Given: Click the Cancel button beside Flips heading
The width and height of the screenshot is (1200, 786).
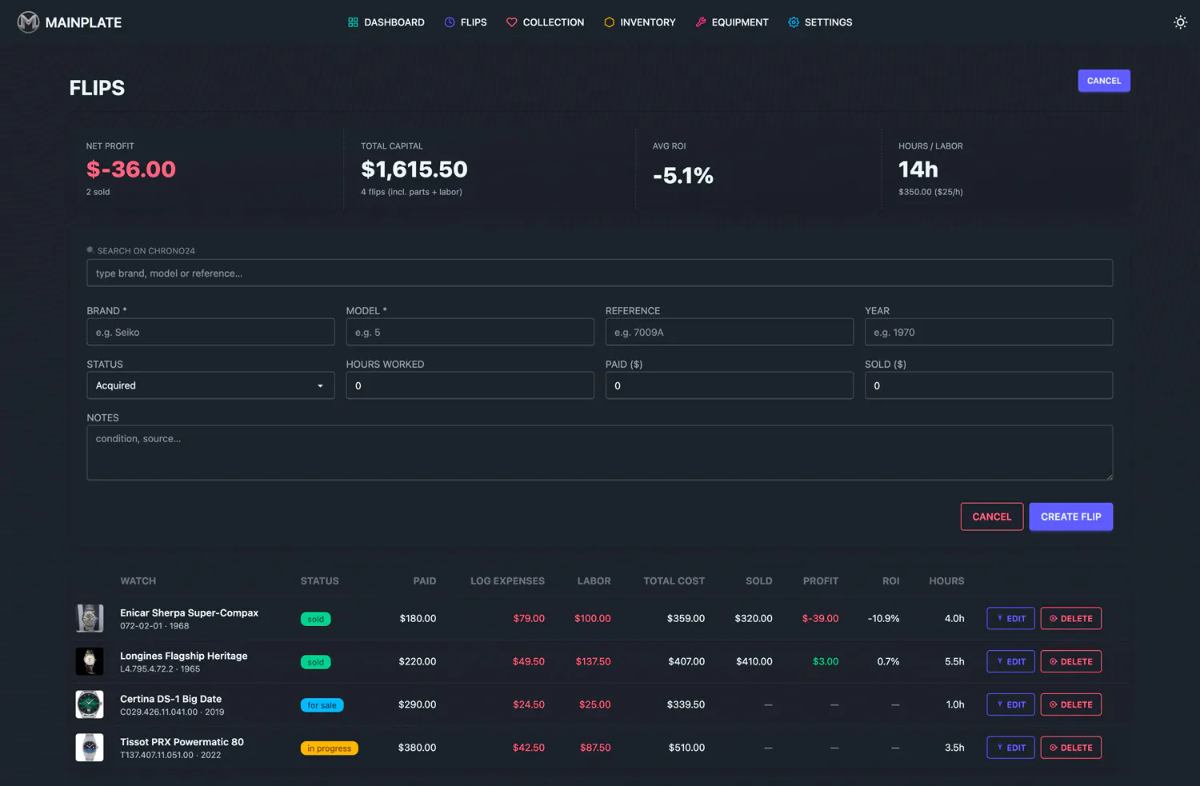Looking at the screenshot, I should (x=1104, y=81).
